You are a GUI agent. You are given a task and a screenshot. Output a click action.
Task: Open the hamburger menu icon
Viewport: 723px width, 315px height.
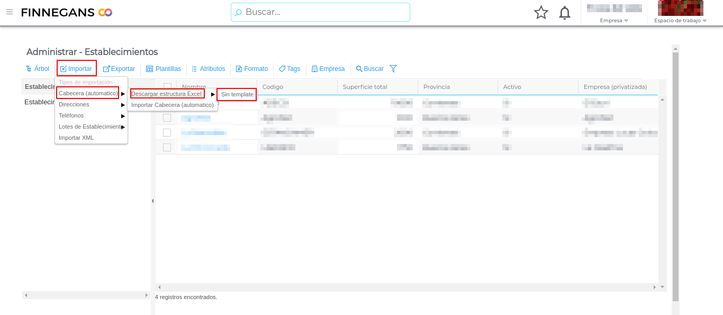(9, 12)
